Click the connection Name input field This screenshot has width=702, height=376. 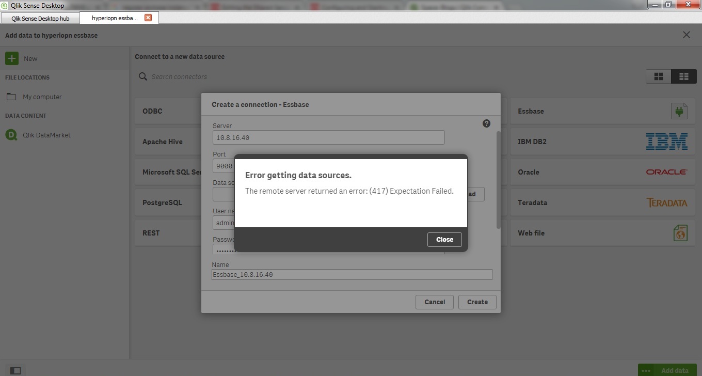click(352, 275)
